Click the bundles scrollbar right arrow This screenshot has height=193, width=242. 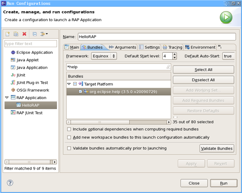169,122
